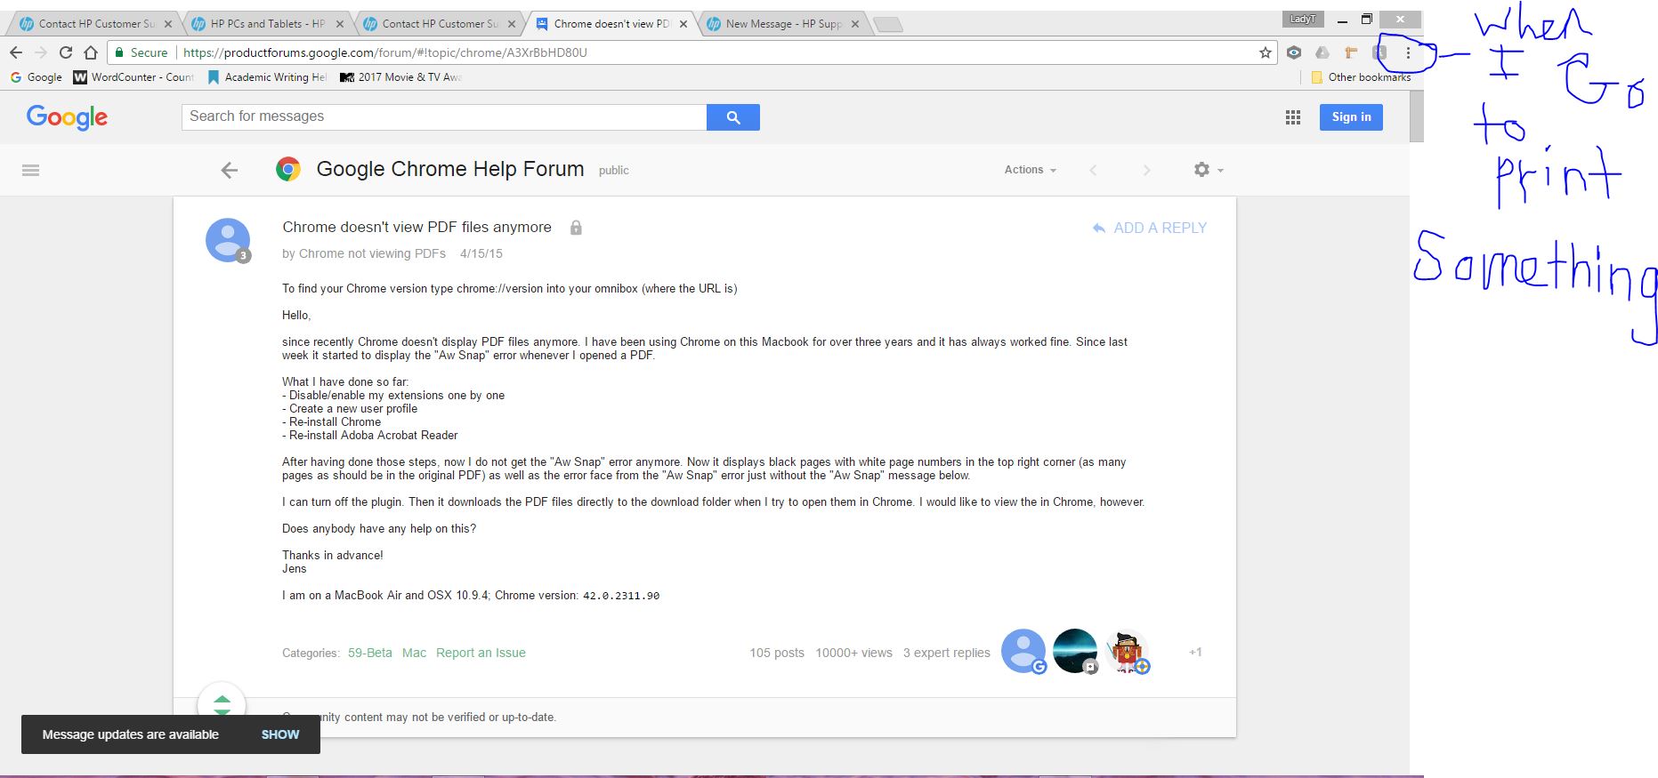The height and width of the screenshot is (778, 1658).
Task: Click the '105 posts' count
Action: tap(777, 653)
